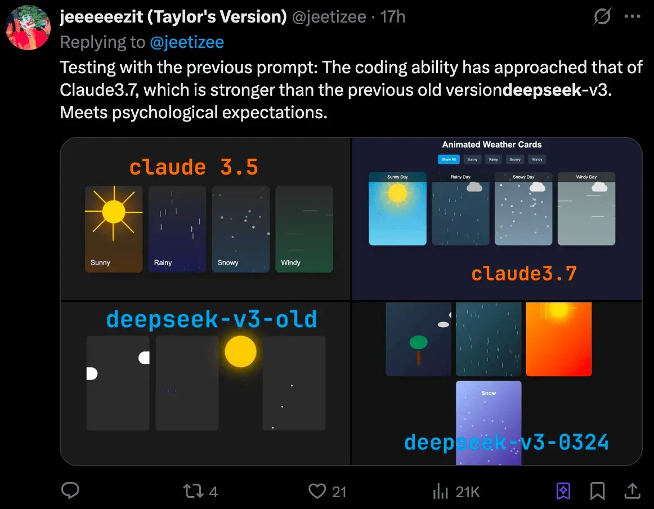Open the claude 3.5 Sunny weather card
654x509 pixels.
click(114, 229)
